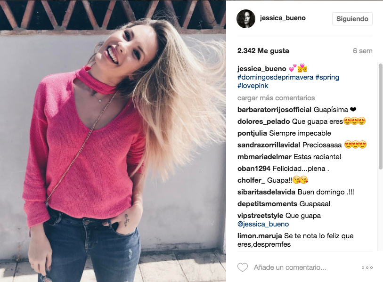Open the #spring hashtag link
This screenshot has height=282, width=383.
pyautogui.click(x=327, y=77)
